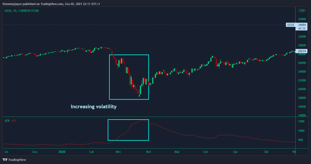Select the Increasing volatility text annotation
This screenshot has width=311, height=164.
[94, 107]
